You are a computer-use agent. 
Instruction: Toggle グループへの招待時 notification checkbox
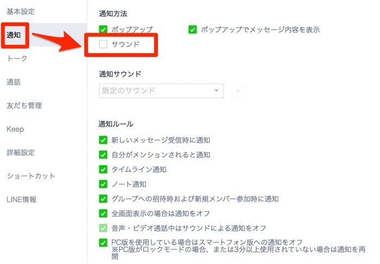(103, 199)
